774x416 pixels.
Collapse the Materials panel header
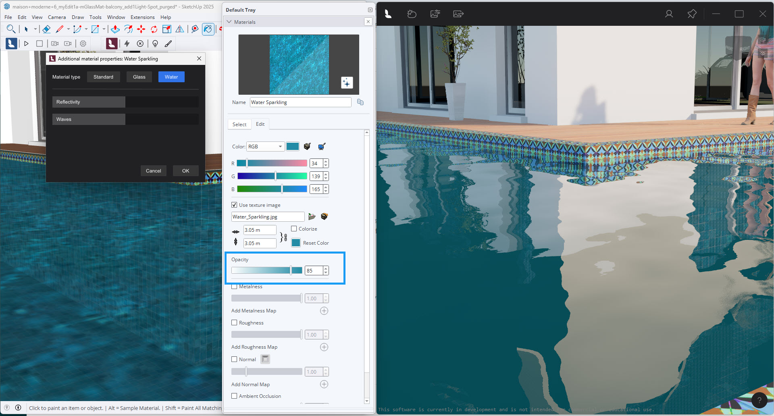[229, 22]
